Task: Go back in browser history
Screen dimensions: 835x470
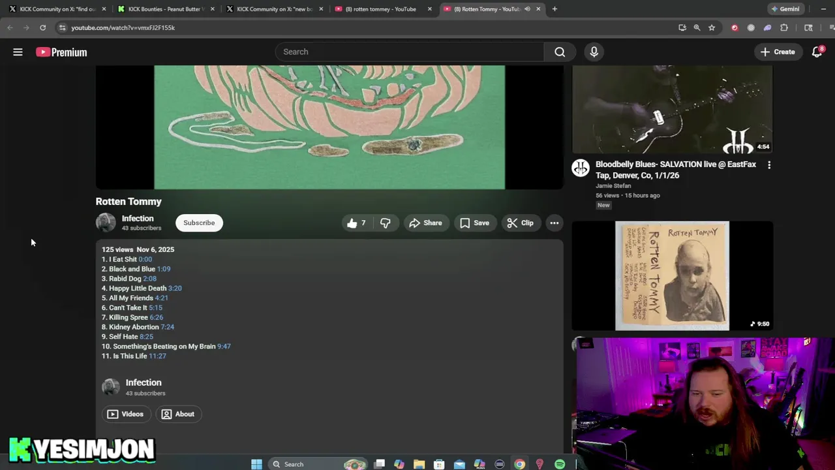Action: pos(10,27)
